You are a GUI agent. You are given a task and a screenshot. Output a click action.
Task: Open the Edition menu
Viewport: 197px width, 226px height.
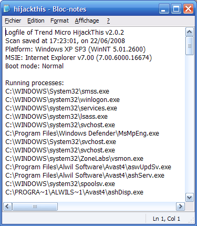36,20
